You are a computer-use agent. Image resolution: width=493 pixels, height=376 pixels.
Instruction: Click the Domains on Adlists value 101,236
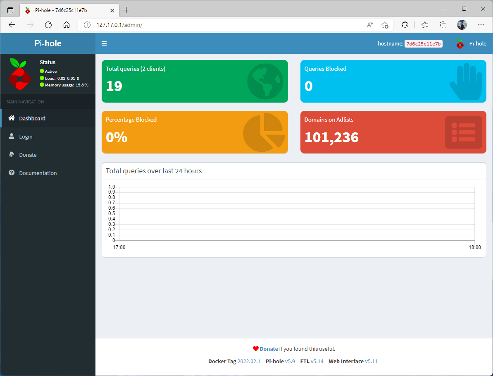tap(331, 137)
